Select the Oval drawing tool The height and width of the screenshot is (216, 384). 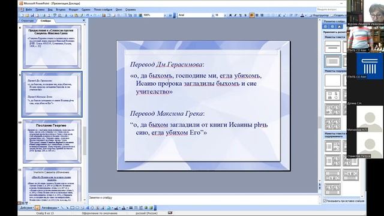[77, 208]
